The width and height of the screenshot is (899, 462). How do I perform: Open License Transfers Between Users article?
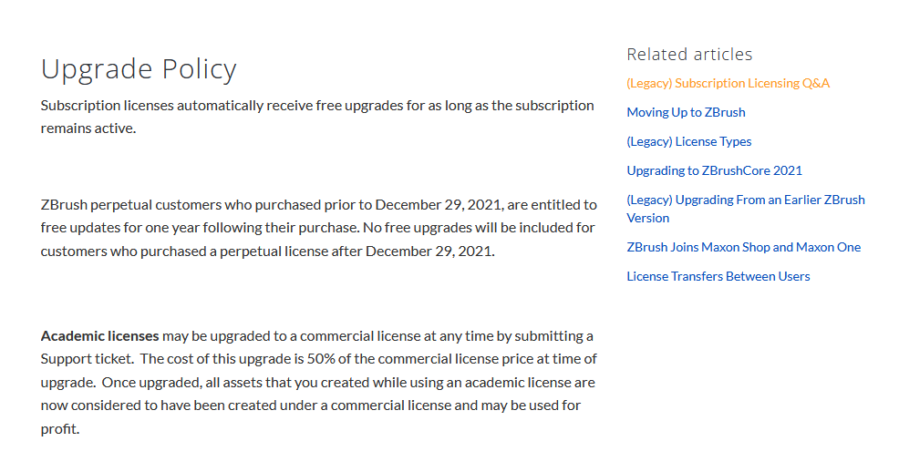point(718,276)
